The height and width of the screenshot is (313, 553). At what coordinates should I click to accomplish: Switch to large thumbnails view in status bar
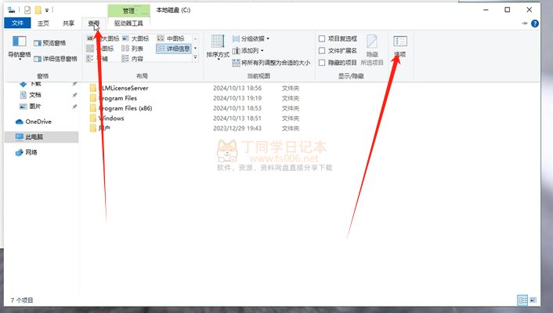click(x=533, y=300)
